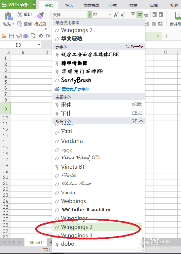The height and width of the screenshot is (254, 181).
Task: Open the WPS 表格 application menu arrow
Action: (x=34, y=5)
